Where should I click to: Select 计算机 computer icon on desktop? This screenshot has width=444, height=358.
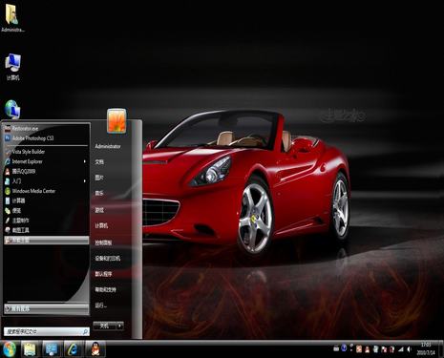(12, 67)
